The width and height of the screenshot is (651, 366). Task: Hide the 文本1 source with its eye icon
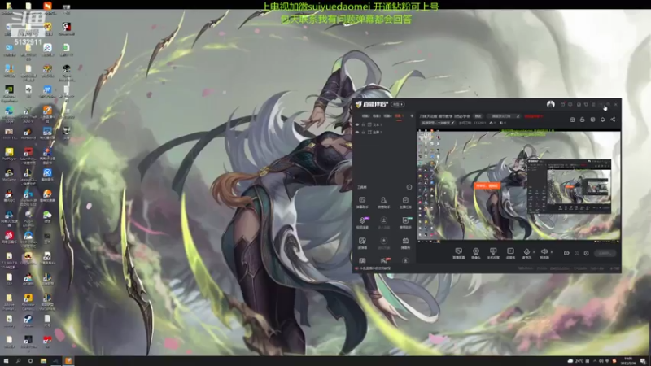pos(357,124)
